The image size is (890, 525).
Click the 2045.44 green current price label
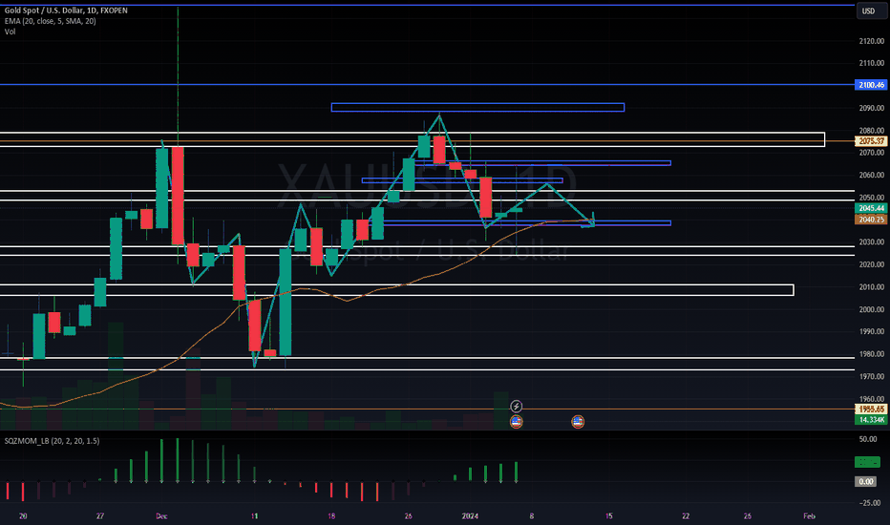(x=871, y=208)
